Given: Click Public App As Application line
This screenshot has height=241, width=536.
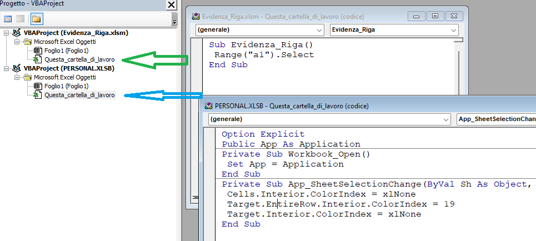Looking at the screenshot, I should point(291,144).
